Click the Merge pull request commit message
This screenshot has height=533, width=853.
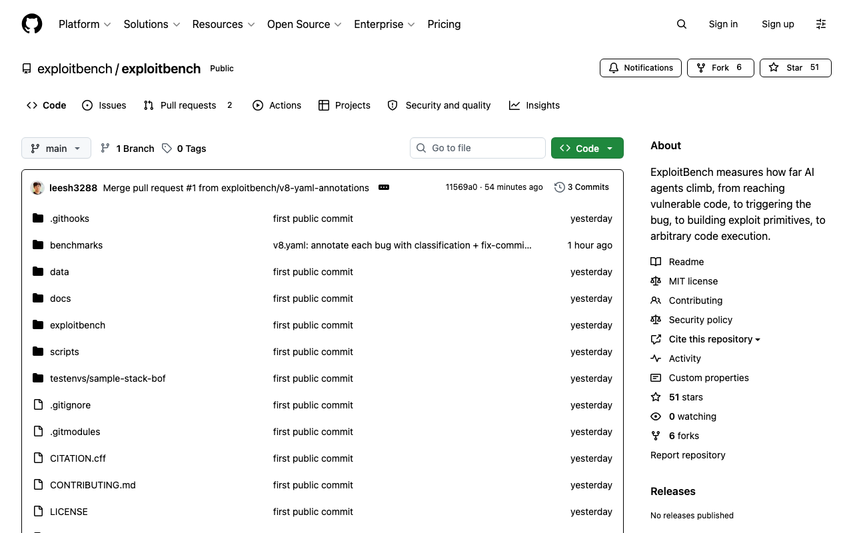[236, 188]
